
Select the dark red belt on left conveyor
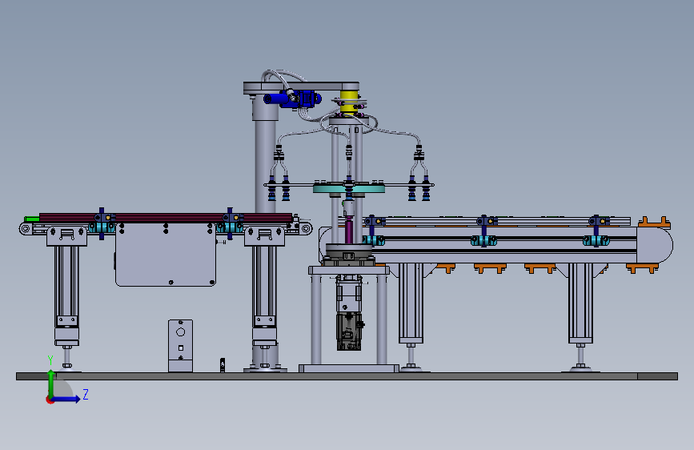(x=166, y=218)
